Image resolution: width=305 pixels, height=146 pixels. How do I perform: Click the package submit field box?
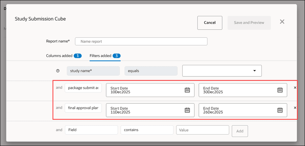point(83,88)
